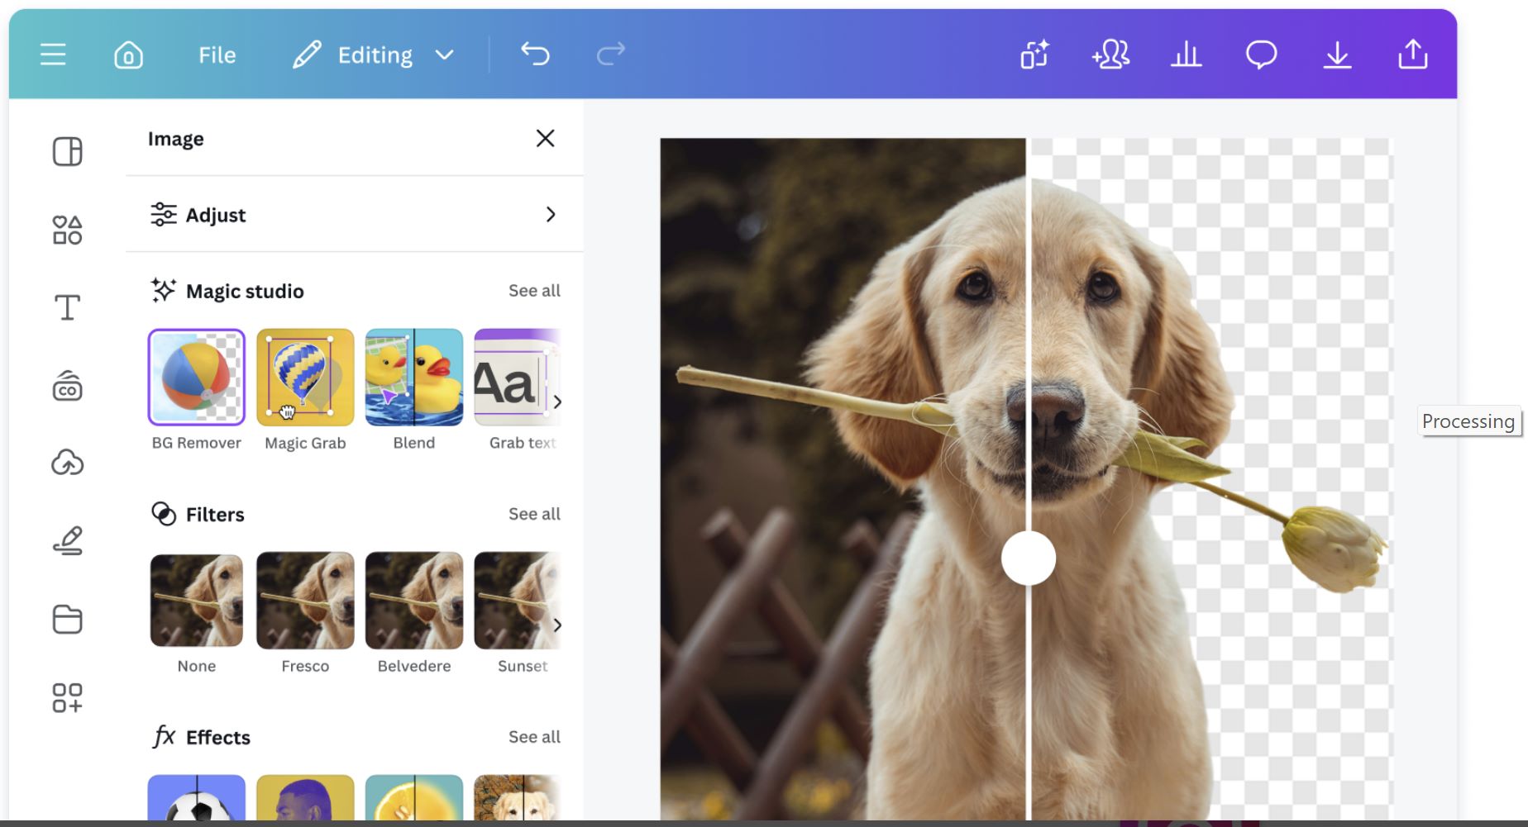
Task: Open the Text tool in sidebar
Action: (x=67, y=307)
